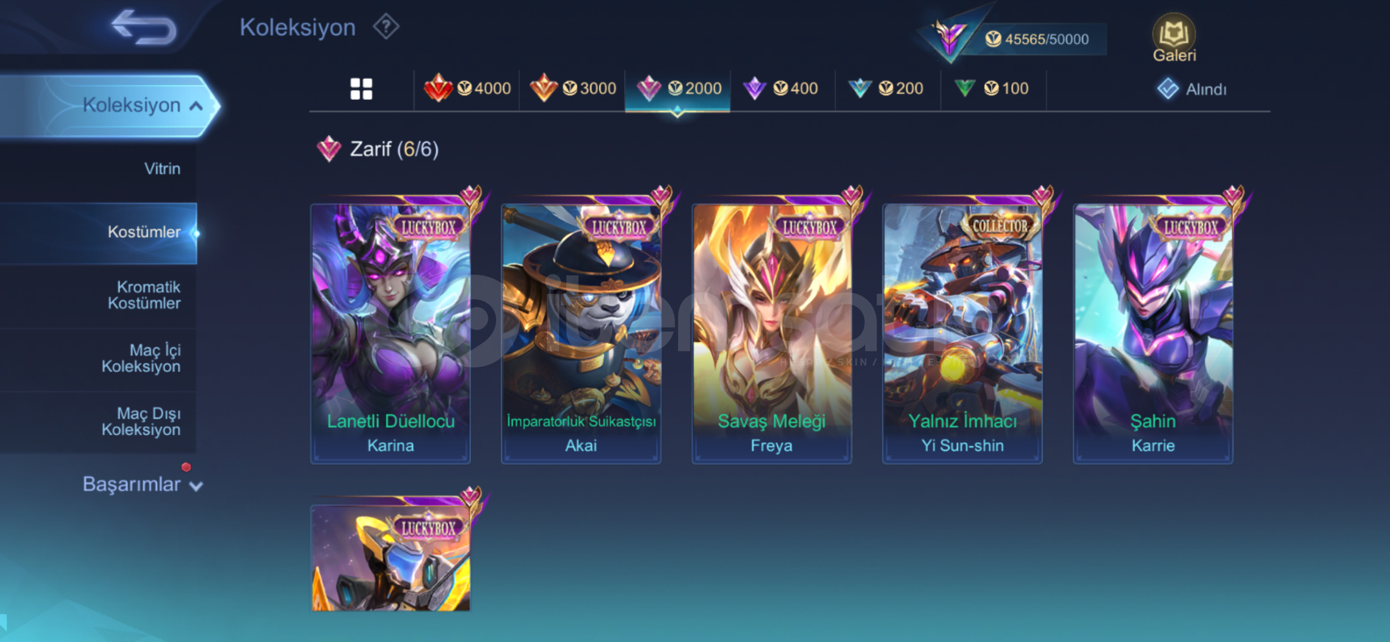Select the green 100 gem tier
The height and width of the screenshot is (642, 1390).
[x=991, y=89]
